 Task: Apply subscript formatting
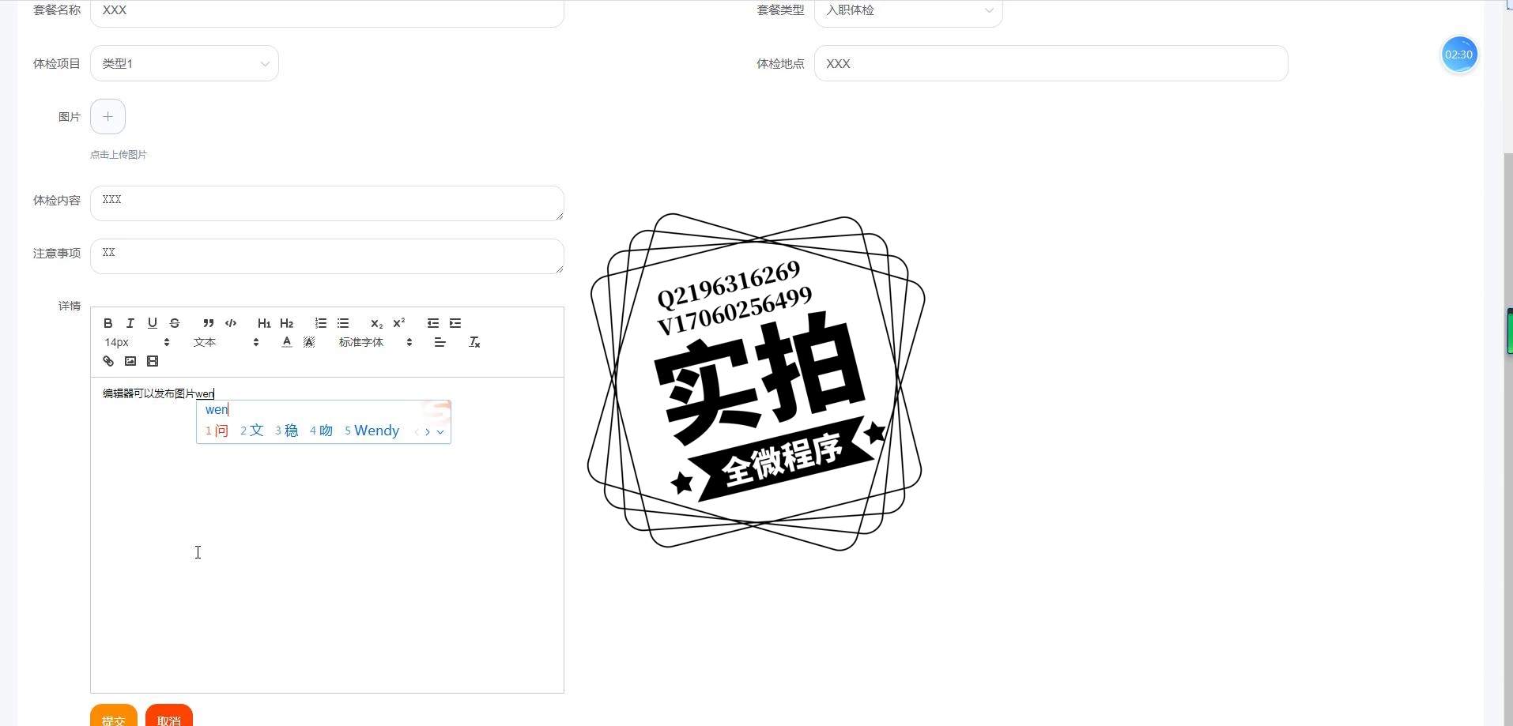376,323
